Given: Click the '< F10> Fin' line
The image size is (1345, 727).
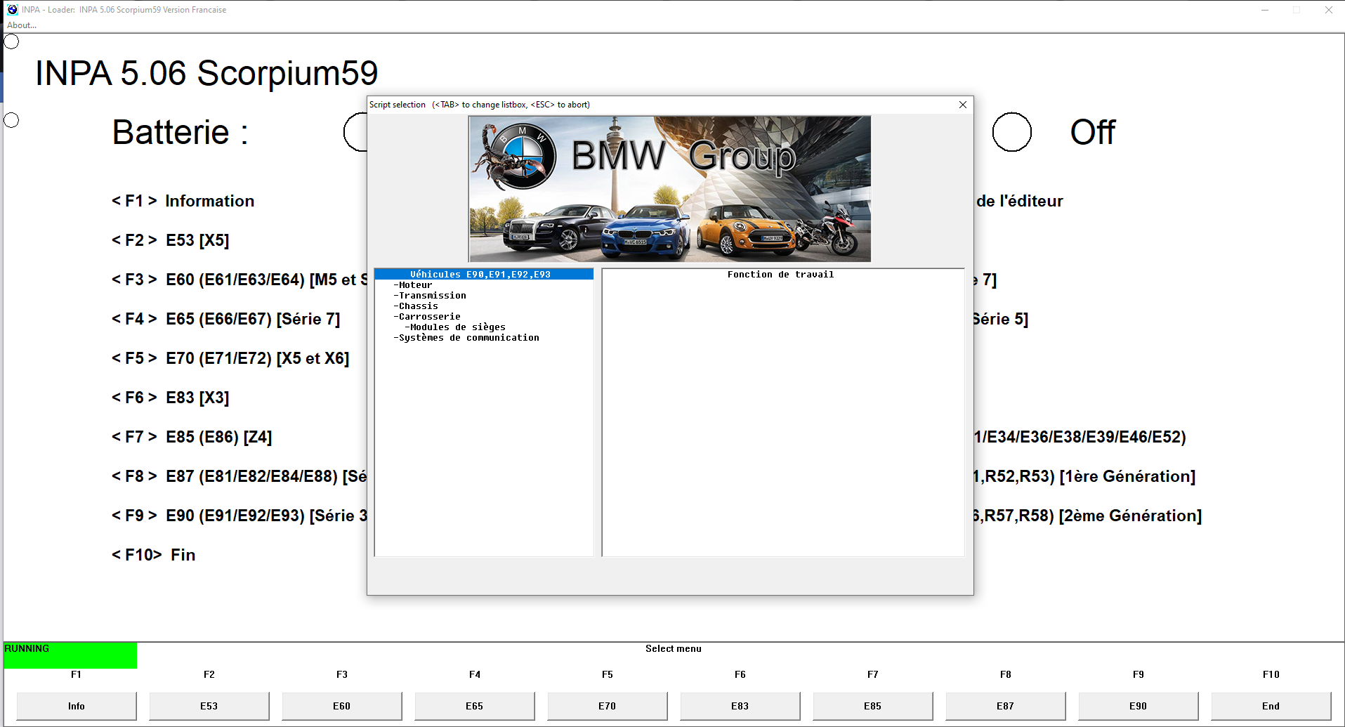Looking at the screenshot, I should 154,555.
